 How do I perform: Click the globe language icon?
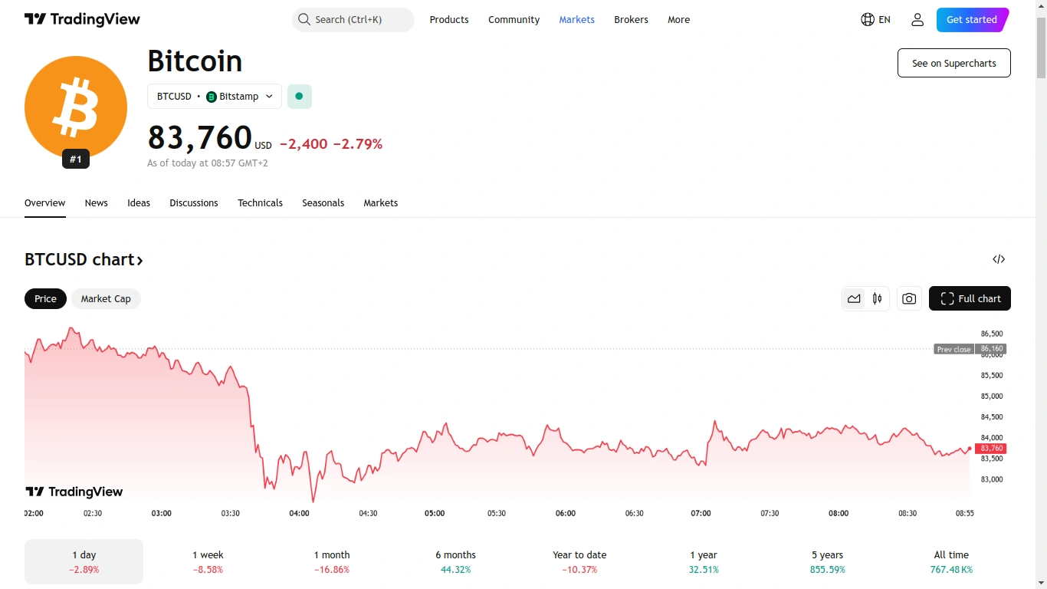click(x=868, y=20)
